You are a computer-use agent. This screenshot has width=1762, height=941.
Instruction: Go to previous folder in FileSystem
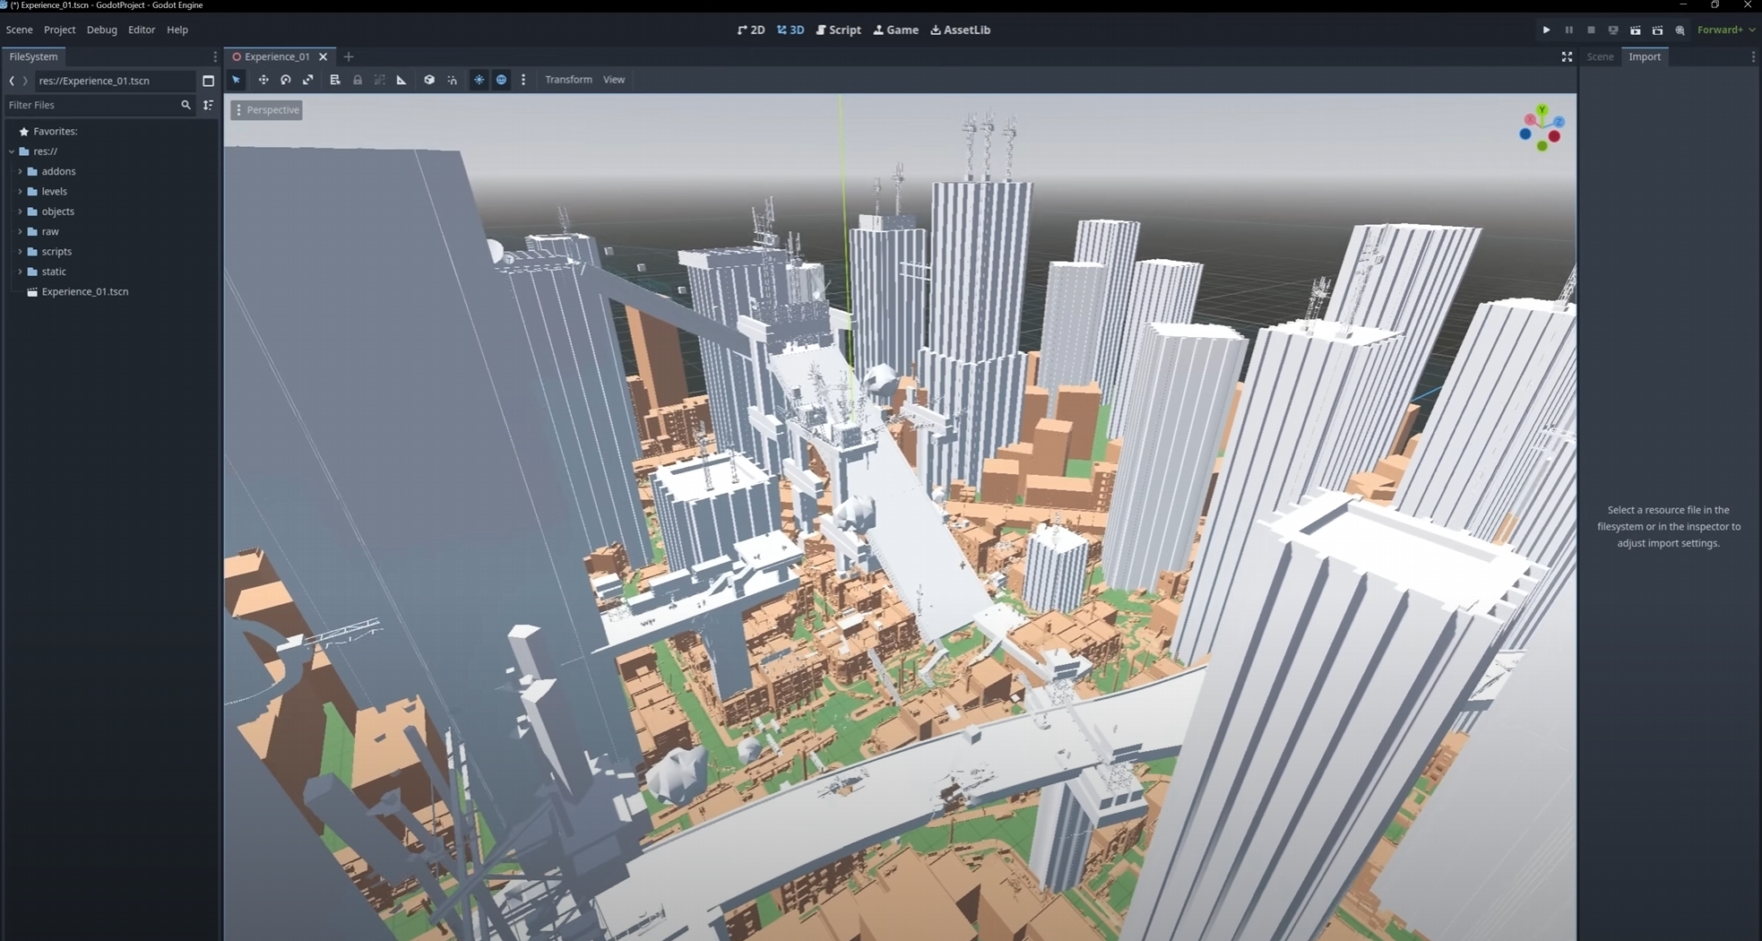tap(12, 81)
